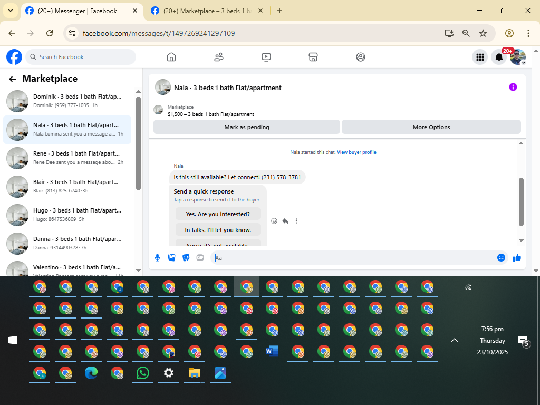Click the Facebook logo
The image size is (540, 405).
[x=14, y=57]
